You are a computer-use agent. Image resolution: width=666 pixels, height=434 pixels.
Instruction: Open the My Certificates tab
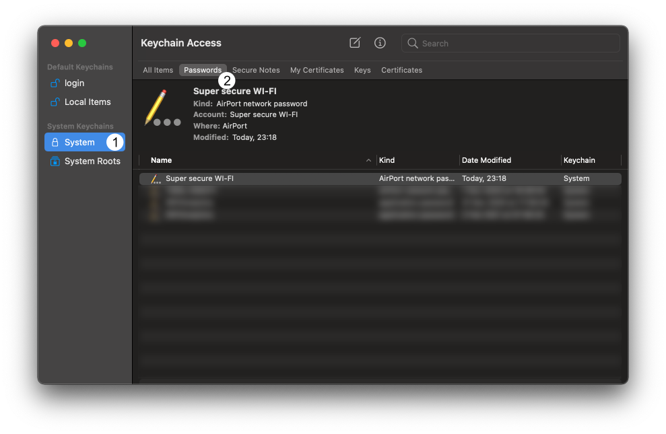point(317,69)
